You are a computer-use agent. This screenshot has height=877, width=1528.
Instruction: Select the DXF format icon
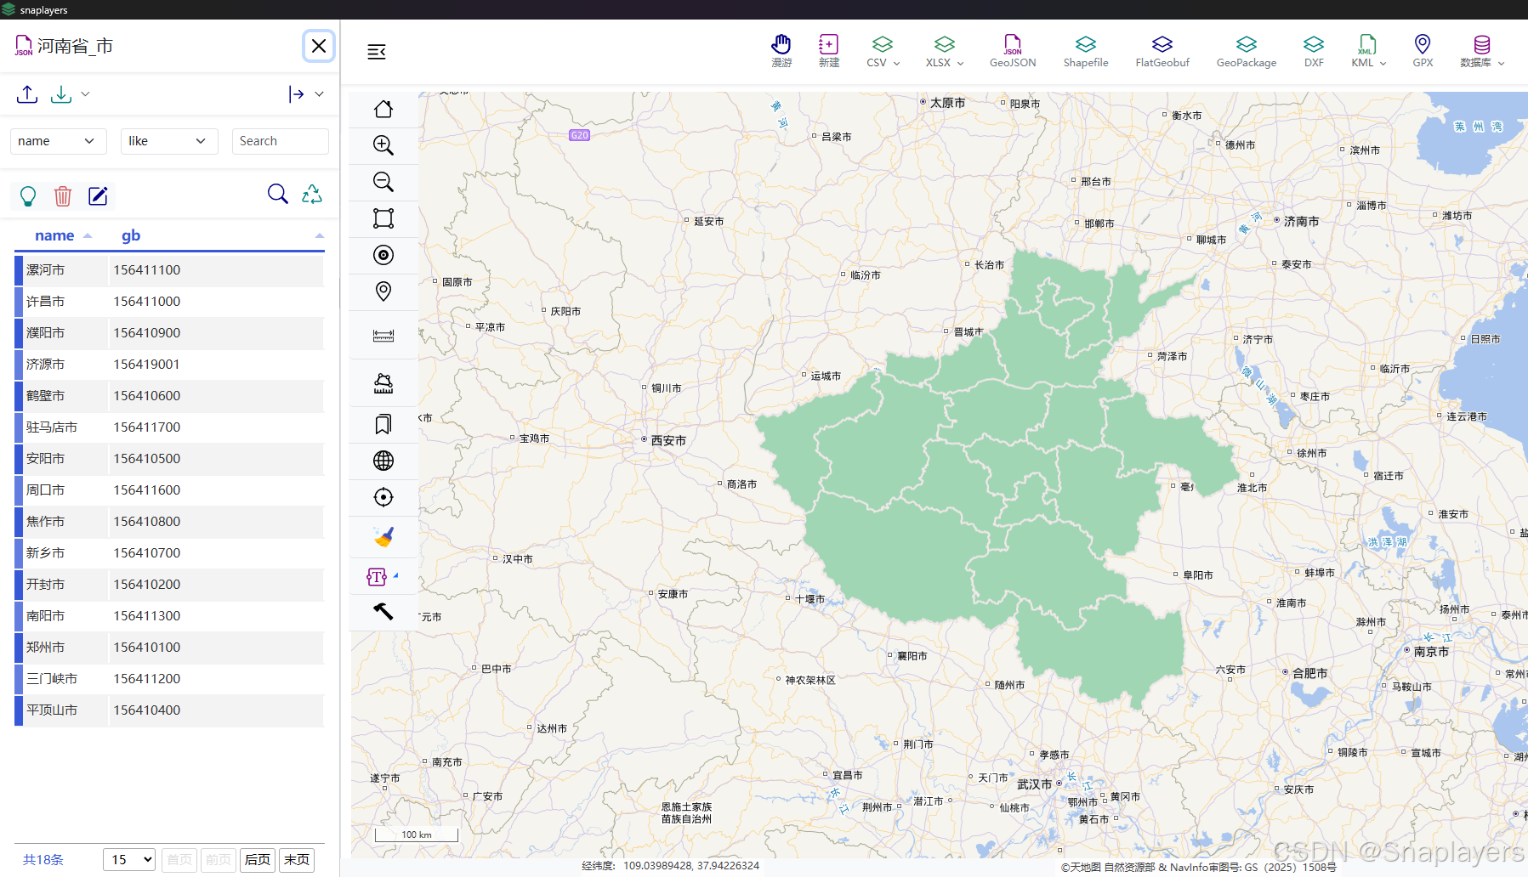point(1314,51)
